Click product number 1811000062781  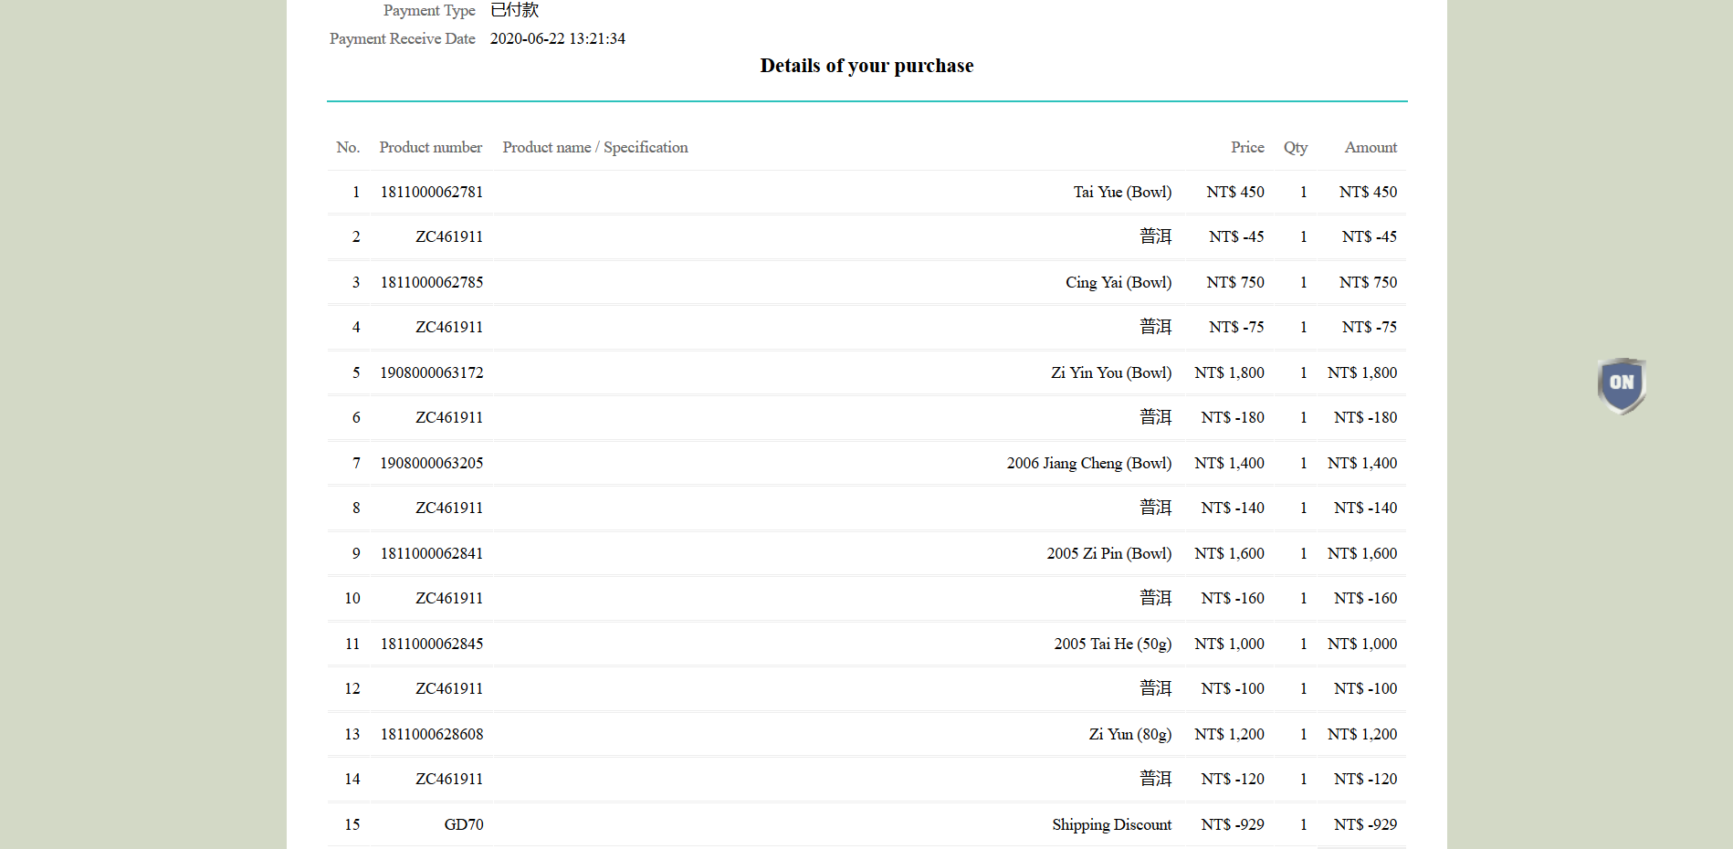(x=431, y=193)
